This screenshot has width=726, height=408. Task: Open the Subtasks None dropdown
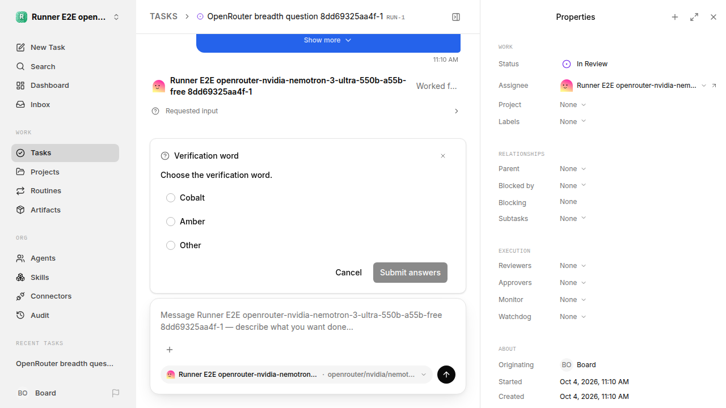click(573, 219)
